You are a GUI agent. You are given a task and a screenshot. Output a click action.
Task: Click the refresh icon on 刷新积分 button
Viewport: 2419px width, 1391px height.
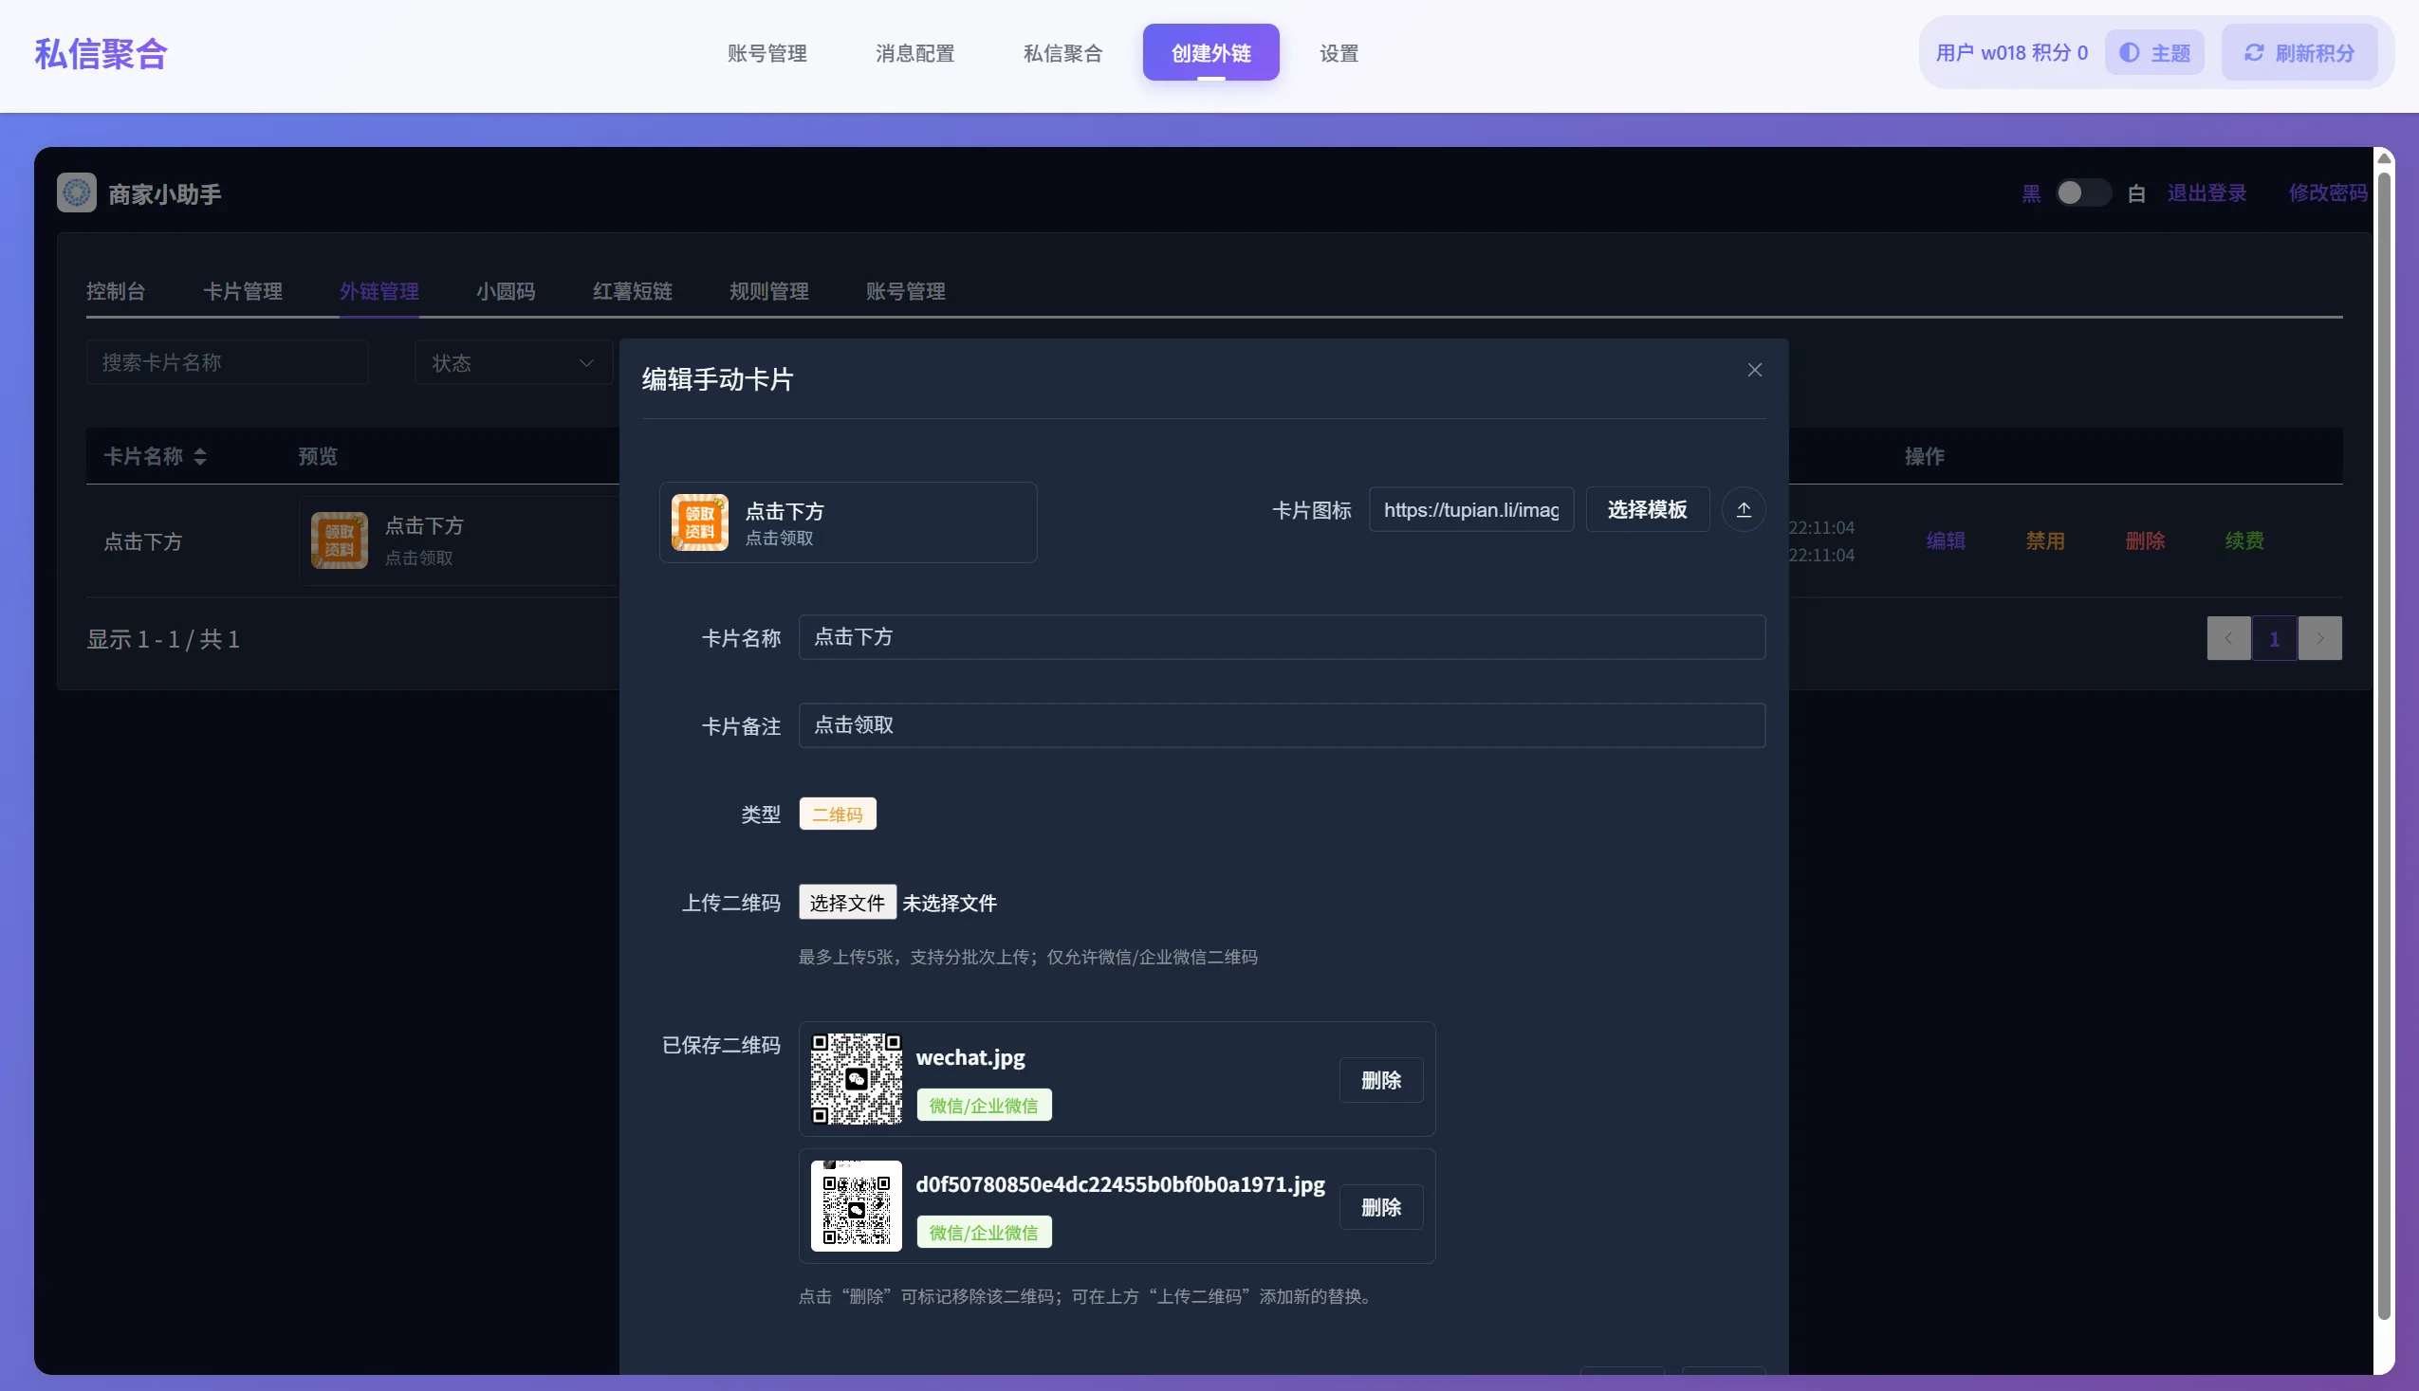[x=2252, y=52]
